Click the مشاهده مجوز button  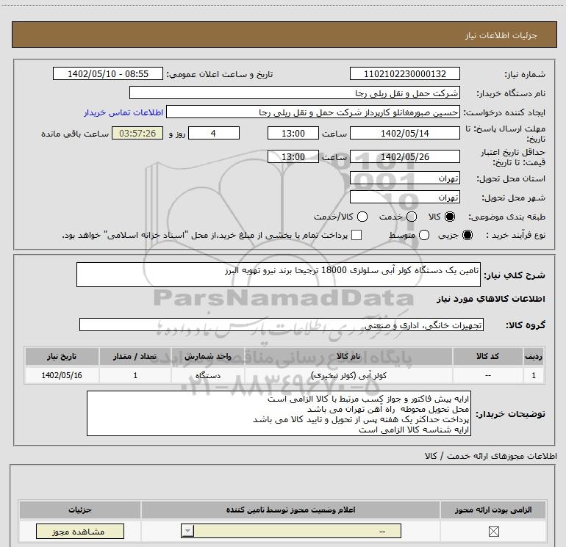80,531
